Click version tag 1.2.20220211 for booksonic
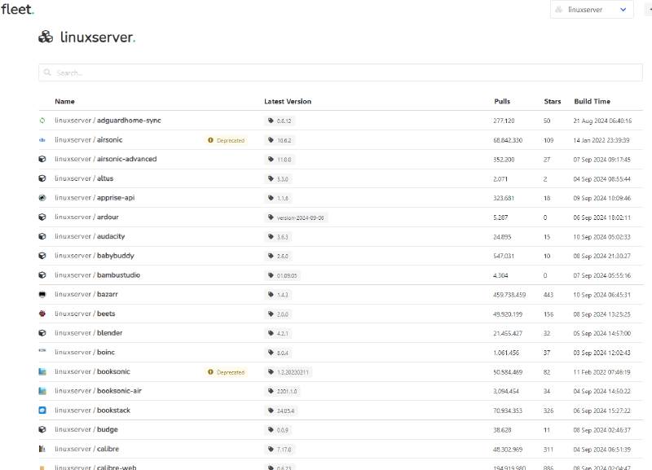652x470 pixels. 289,372
